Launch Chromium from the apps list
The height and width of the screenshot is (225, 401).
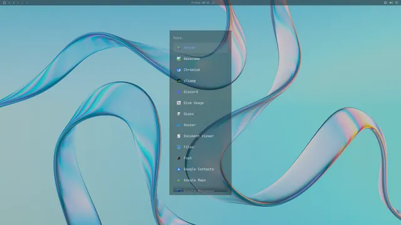200,69
